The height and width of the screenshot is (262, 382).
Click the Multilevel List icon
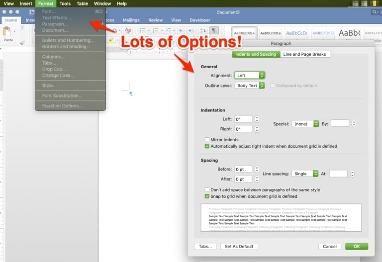pyautogui.click(x=169, y=30)
